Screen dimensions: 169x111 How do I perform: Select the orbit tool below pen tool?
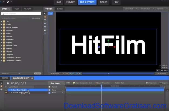coord(45,33)
